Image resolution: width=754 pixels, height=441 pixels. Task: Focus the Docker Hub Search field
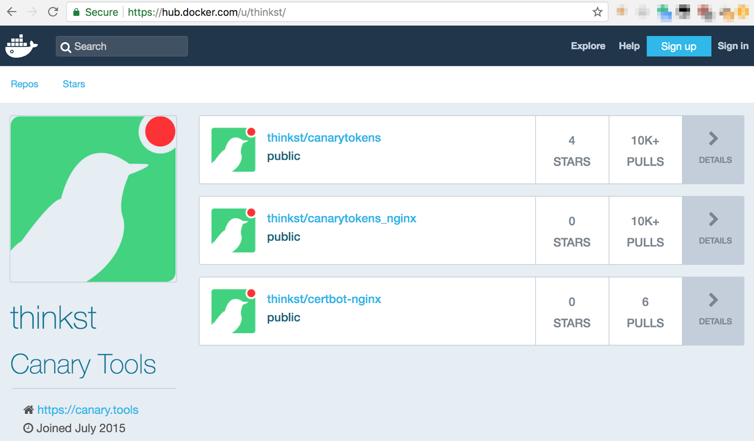122,46
